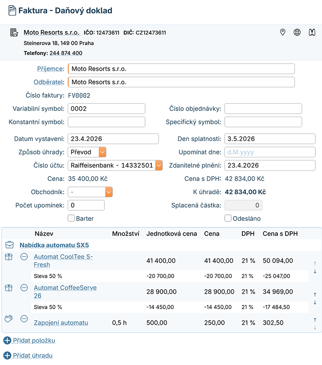The width and height of the screenshot is (322, 365).
Task: Open the Obchodník dropdown
Action: [x=109, y=192]
